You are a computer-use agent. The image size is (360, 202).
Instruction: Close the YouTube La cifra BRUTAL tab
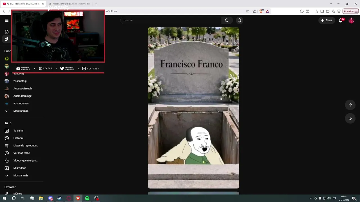coord(43,4)
